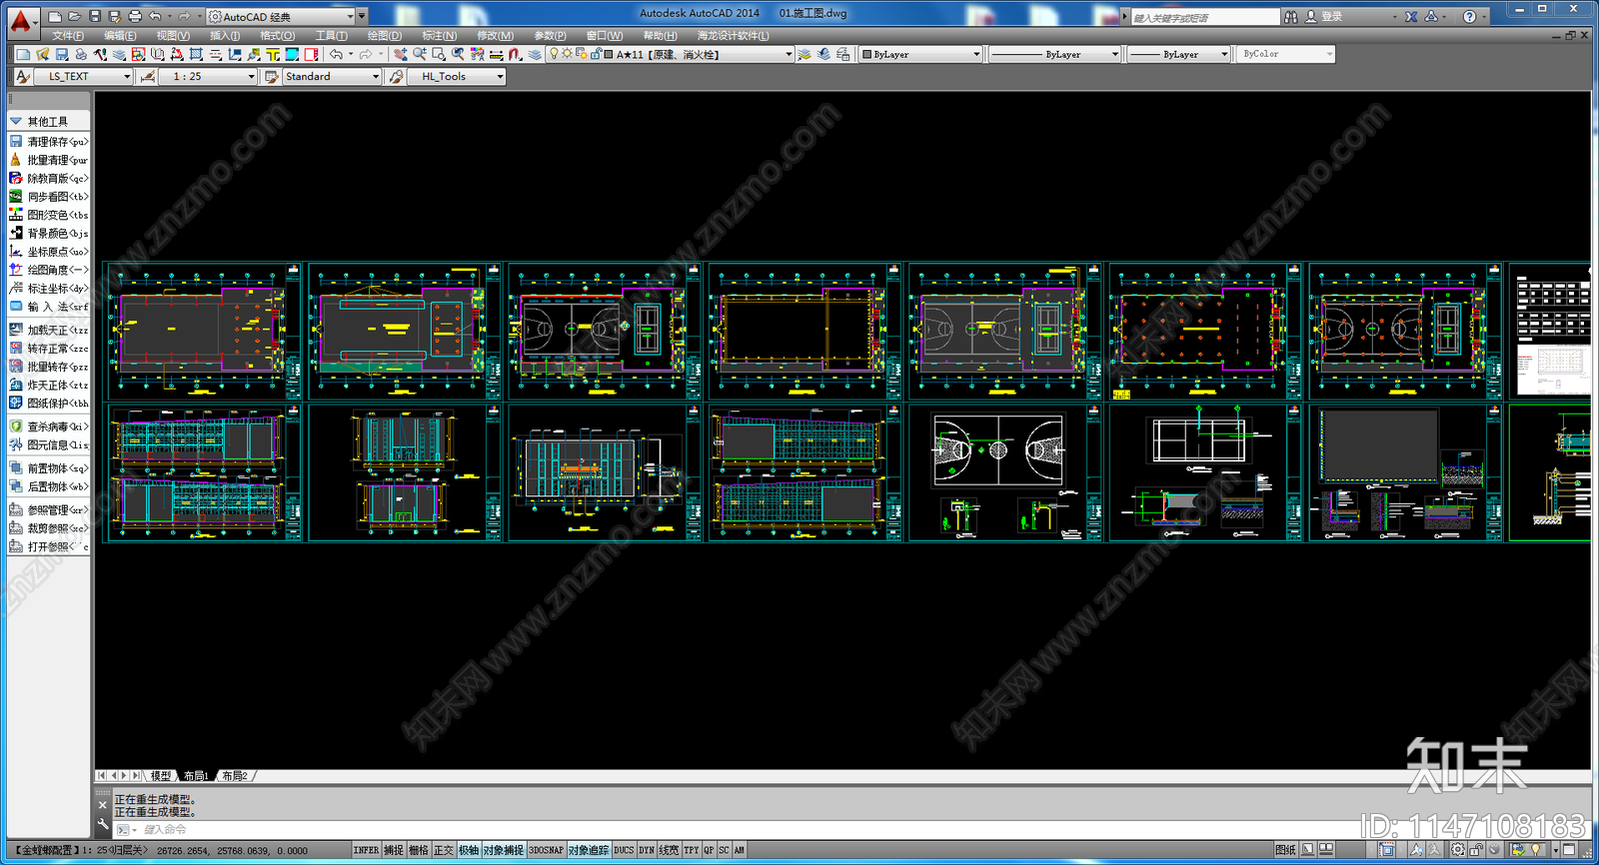Open the Standard table style dropdown

coord(332,76)
